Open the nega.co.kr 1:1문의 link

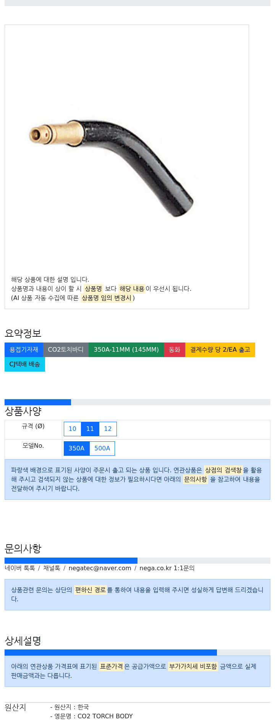click(167, 568)
